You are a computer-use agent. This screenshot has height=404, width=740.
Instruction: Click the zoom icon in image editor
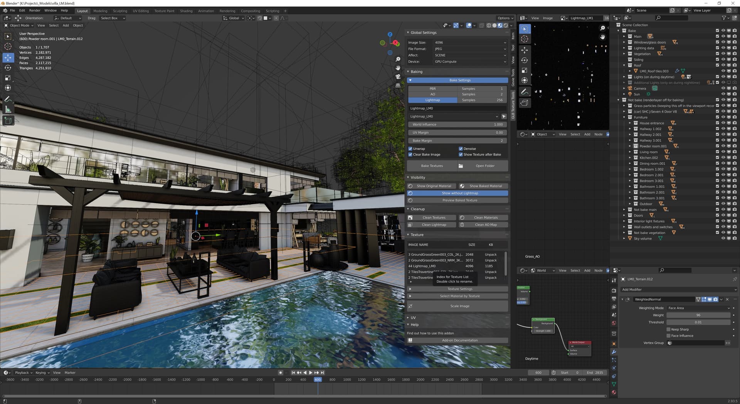[x=602, y=28]
